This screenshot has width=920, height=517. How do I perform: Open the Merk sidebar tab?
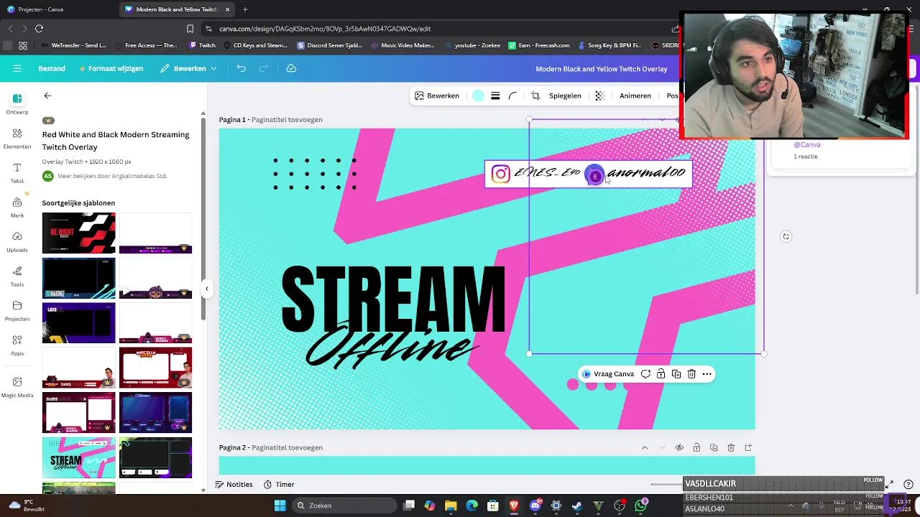pos(17,207)
